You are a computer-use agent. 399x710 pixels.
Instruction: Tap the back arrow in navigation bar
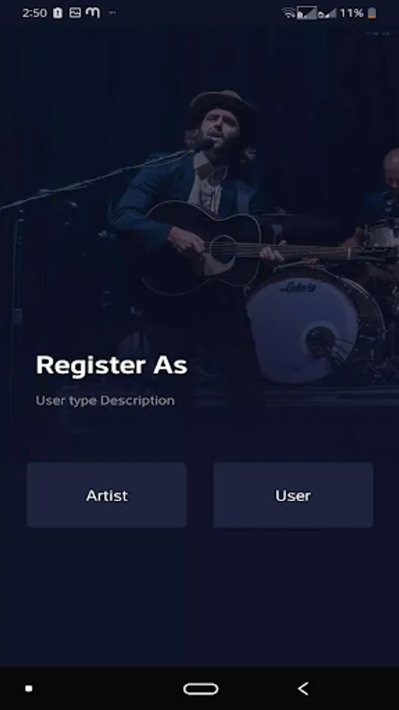(303, 689)
